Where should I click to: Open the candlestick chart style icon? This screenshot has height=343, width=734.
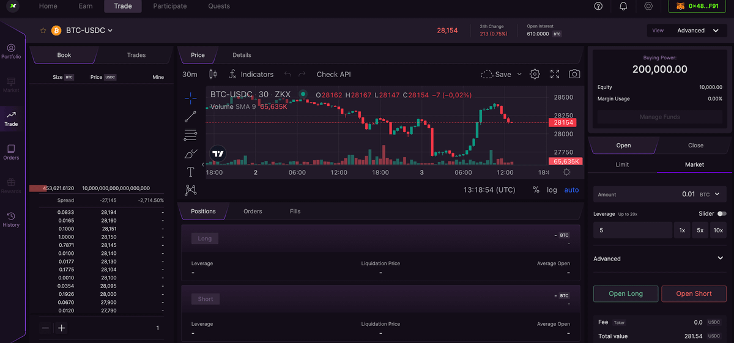click(213, 74)
